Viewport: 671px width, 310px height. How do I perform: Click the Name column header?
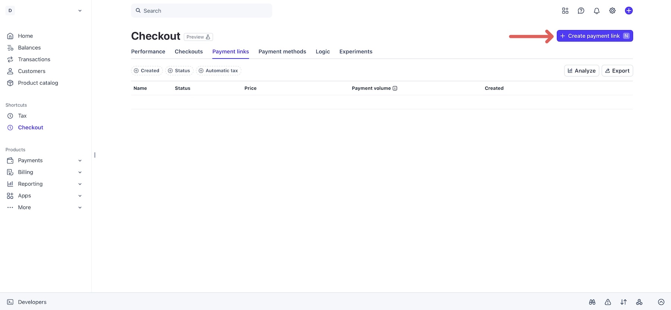pyautogui.click(x=140, y=88)
